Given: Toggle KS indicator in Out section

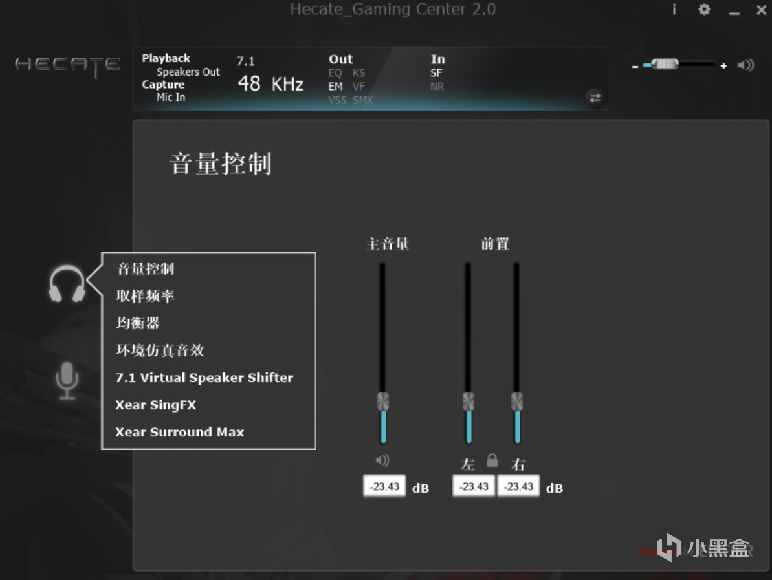Looking at the screenshot, I should click(x=359, y=73).
